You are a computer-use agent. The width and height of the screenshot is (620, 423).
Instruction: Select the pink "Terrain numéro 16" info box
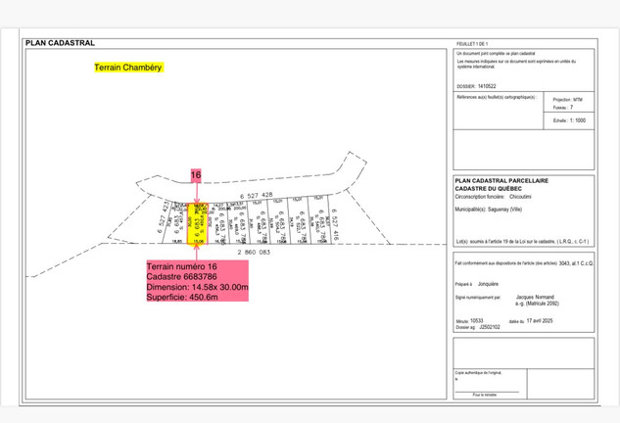pos(197,282)
